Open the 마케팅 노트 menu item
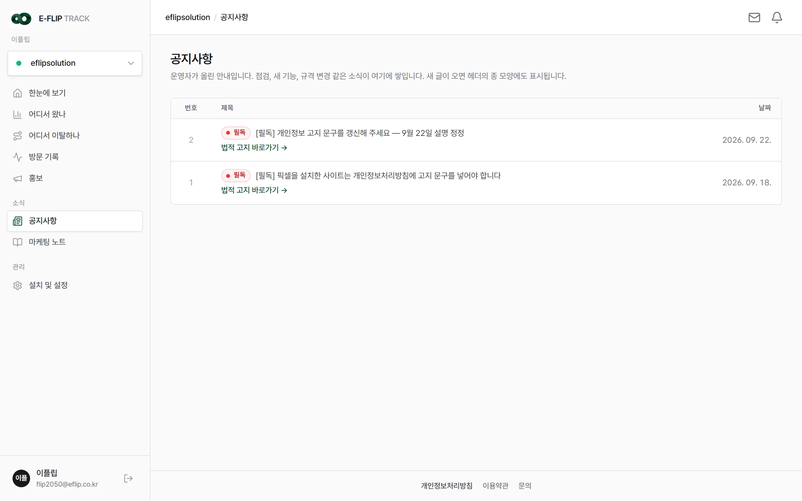The width and height of the screenshot is (802, 501). click(x=75, y=242)
